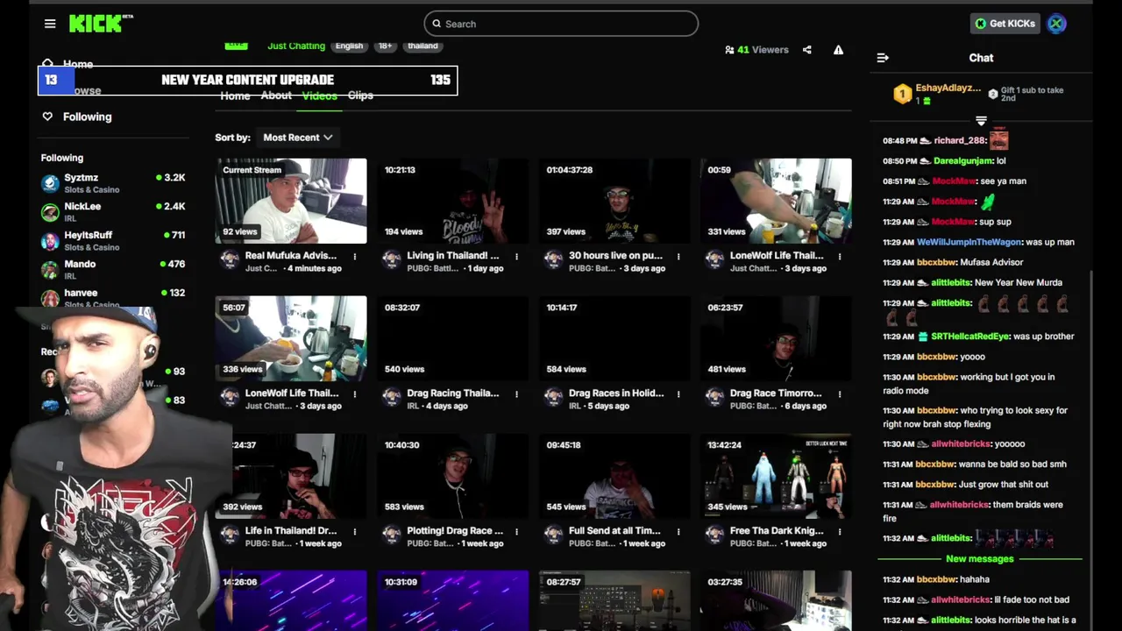Open options for Plotting! Drag Race video
Screen dimensions: 1122x631
click(516, 532)
